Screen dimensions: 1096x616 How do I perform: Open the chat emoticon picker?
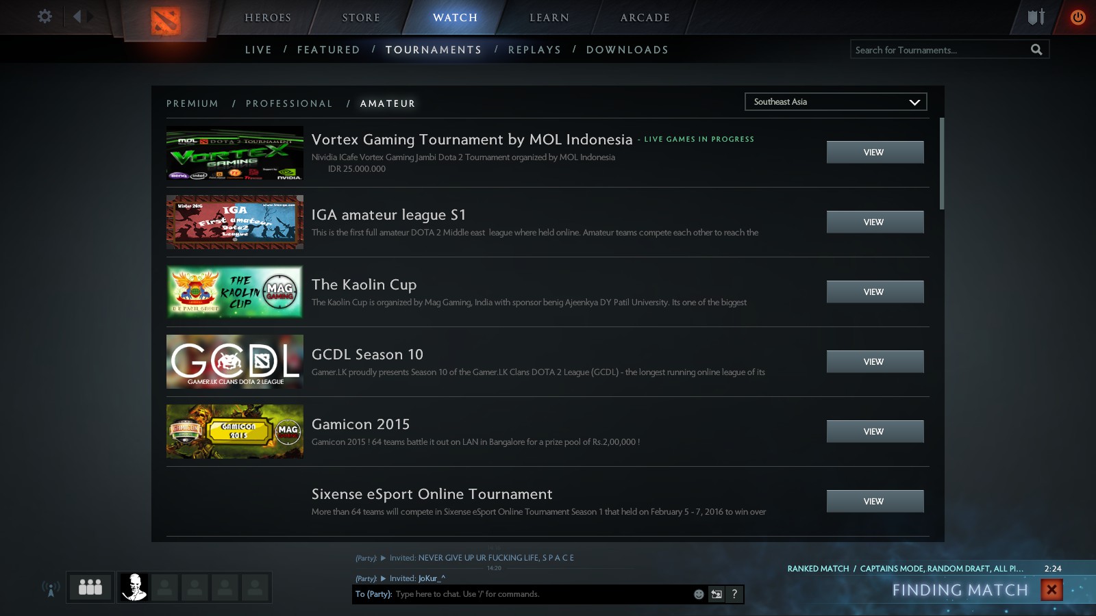699,594
